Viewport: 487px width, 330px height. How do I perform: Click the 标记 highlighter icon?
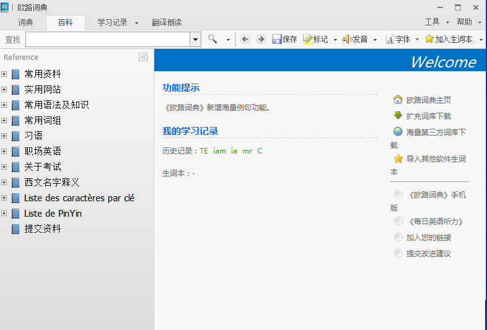click(307, 39)
